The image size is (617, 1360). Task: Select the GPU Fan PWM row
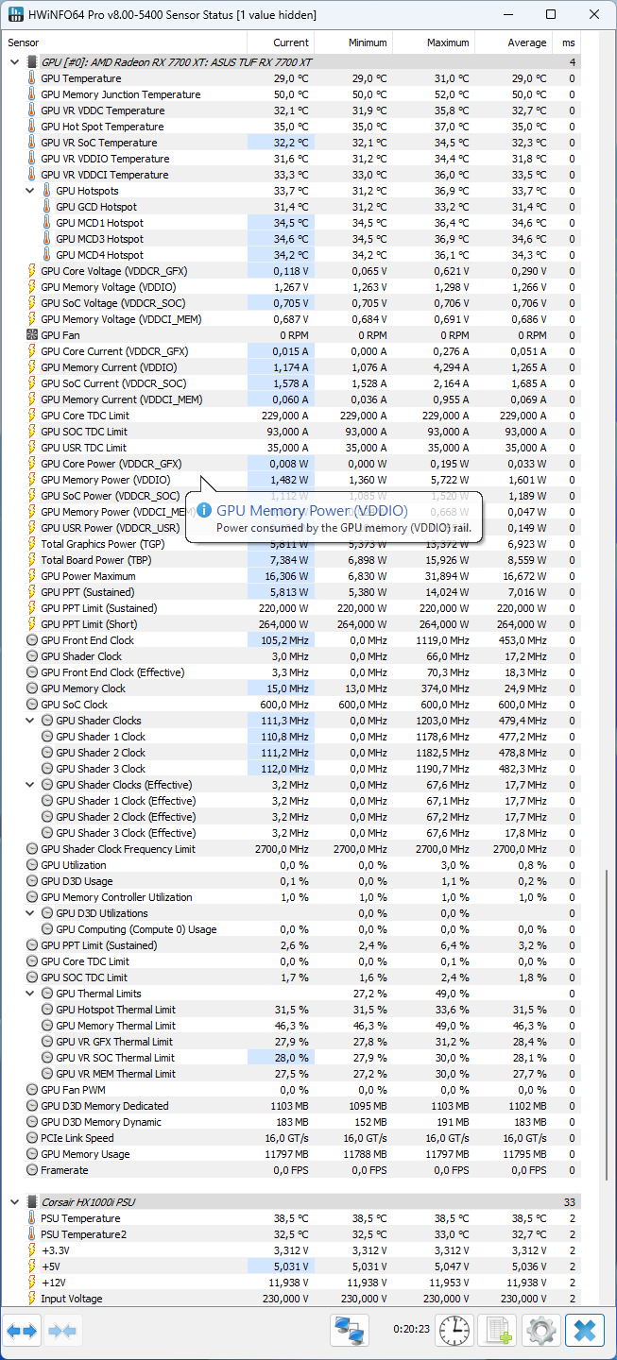click(x=293, y=1090)
